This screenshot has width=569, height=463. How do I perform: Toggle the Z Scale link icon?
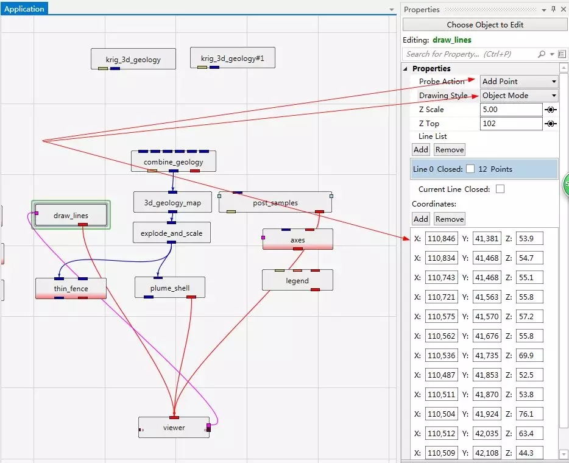click(551, 110)
